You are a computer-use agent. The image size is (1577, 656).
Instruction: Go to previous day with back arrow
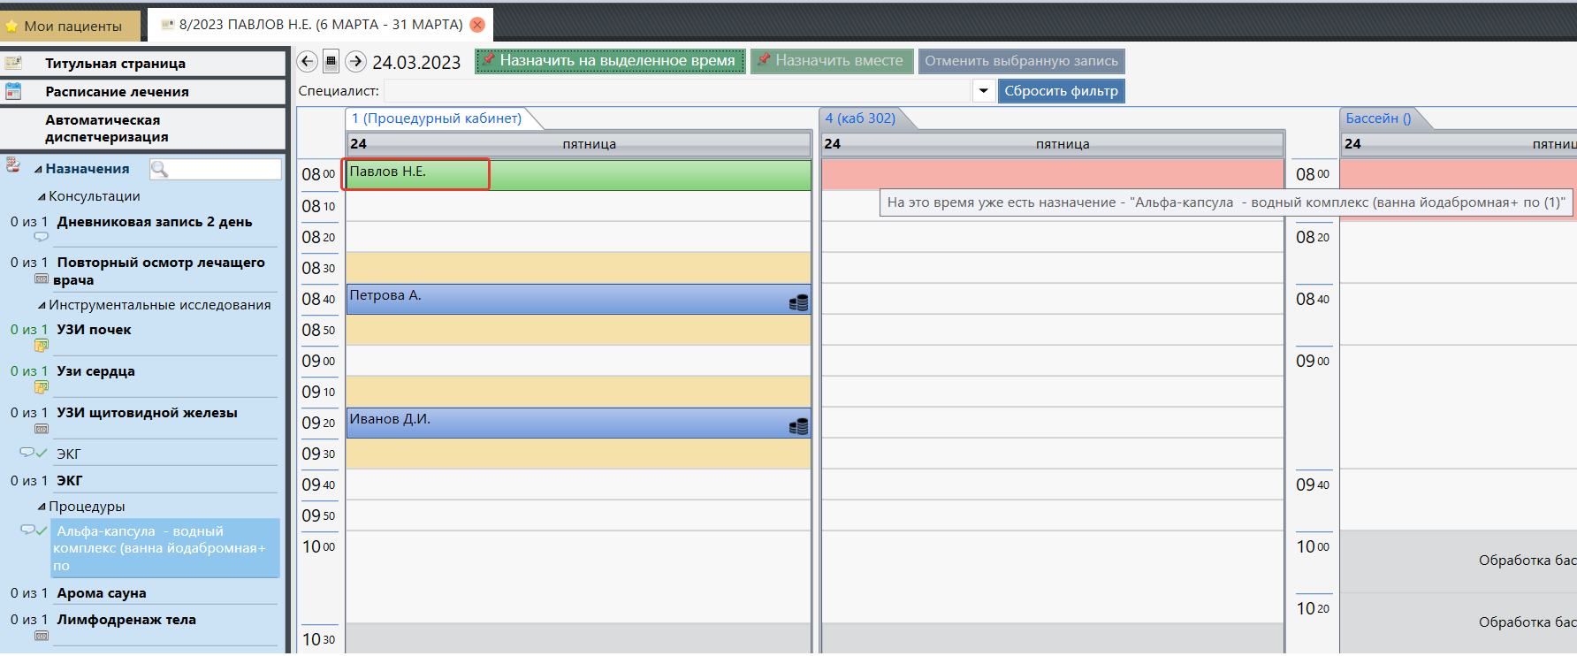(307, 61)
